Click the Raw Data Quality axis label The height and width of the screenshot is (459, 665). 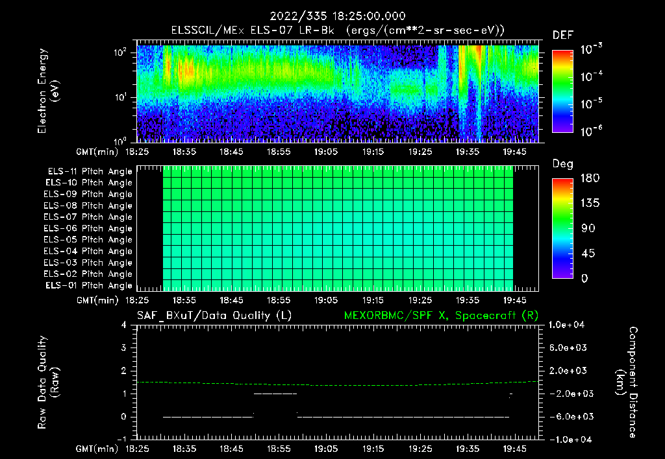[x=48, y=383]
